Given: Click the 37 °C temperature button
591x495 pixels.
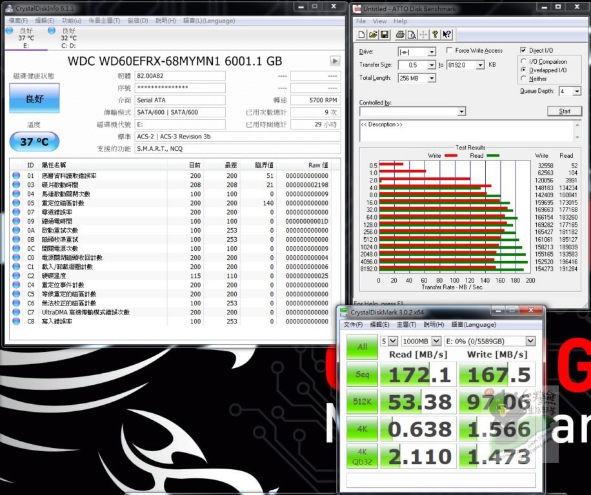Looking at the screenshot, I should pyautogui.click(x=34, y=142).
